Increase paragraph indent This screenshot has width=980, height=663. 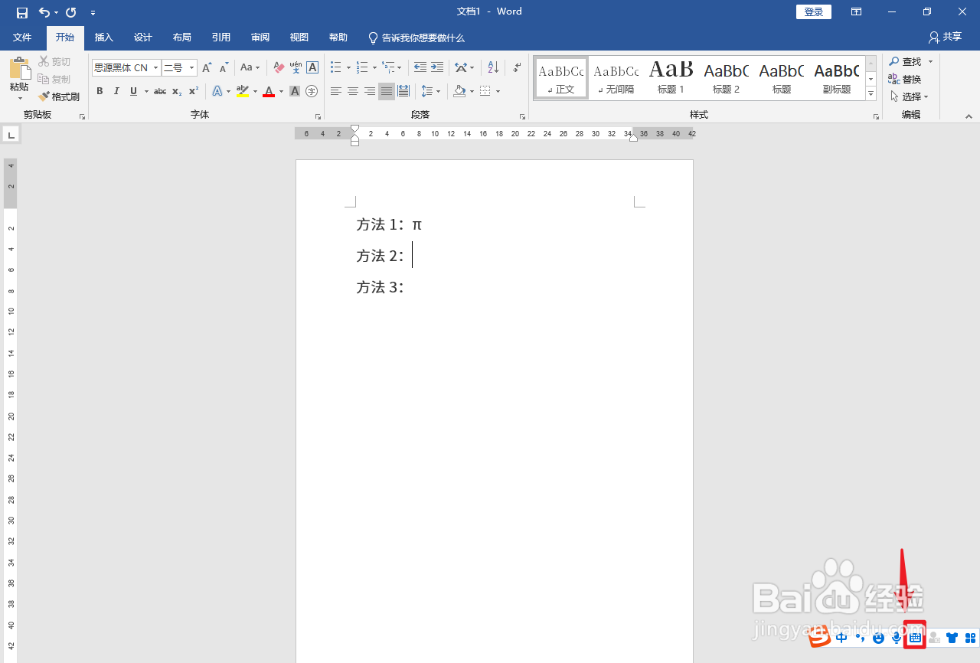tap(437, 68)
